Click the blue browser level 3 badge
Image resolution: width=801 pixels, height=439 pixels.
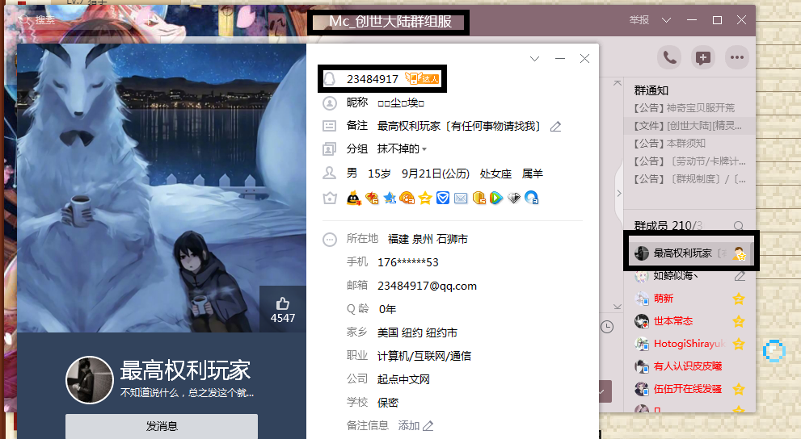point(532,198)
